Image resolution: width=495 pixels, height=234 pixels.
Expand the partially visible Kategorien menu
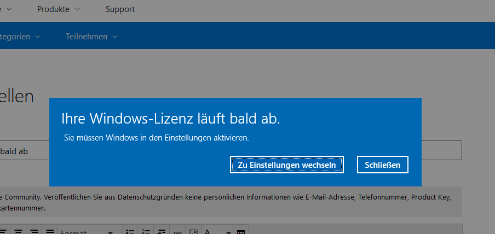20,37
